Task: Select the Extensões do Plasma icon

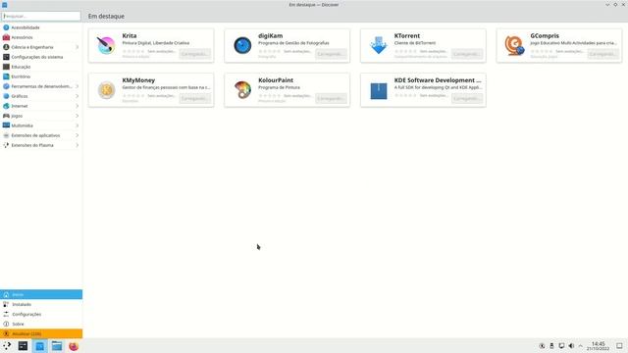Action: (x=6, y=145)
